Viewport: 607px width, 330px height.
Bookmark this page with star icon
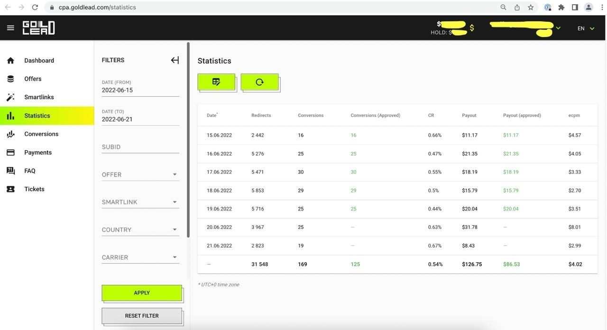tap(531, 7)
